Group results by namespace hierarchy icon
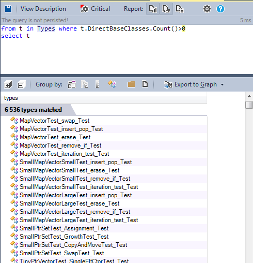The image size is (253, 263). (85, 84)
